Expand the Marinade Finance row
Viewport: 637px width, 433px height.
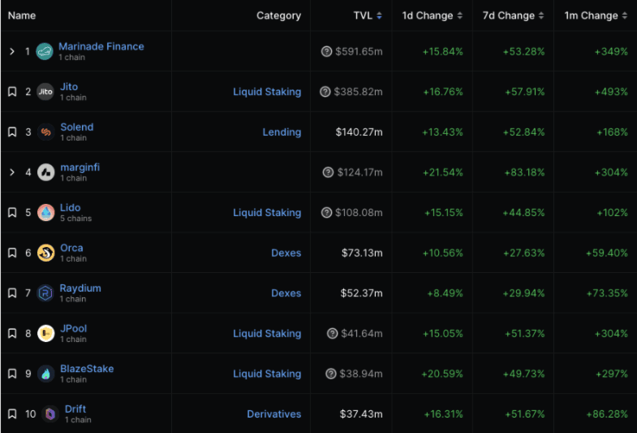pos(12,52)
